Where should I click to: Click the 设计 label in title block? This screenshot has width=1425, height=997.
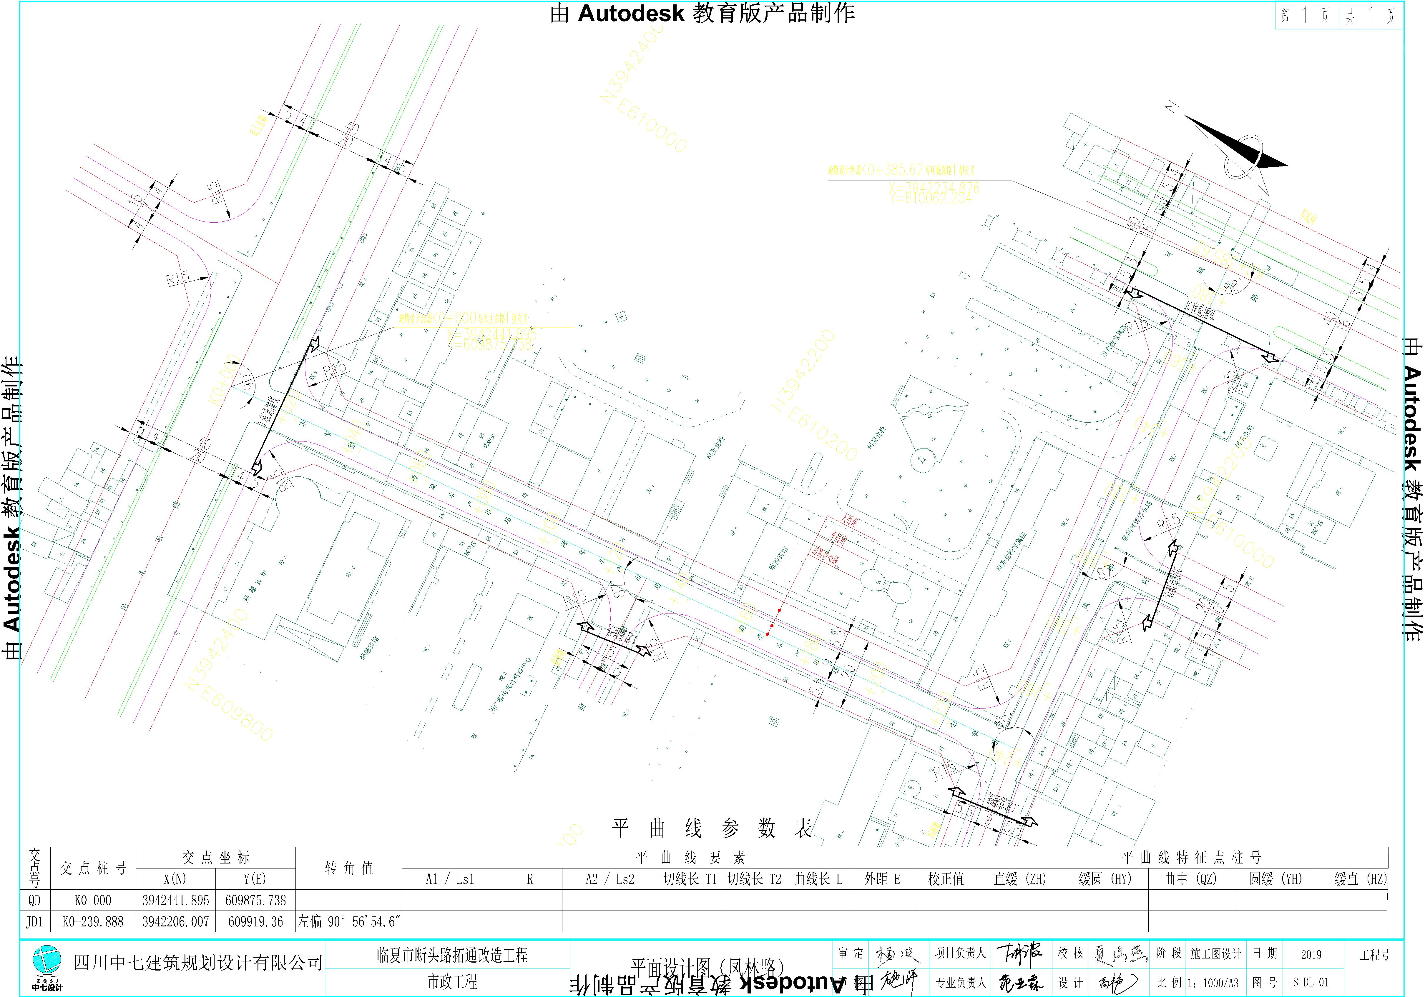pyautogui.click(x=1071, y=982)
